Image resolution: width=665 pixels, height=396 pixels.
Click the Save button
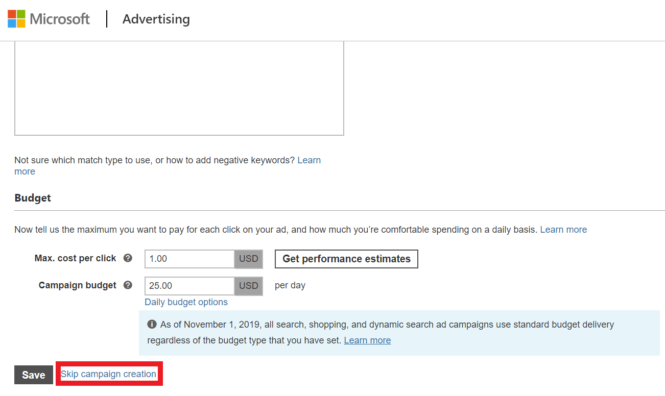tap(33, 375)
